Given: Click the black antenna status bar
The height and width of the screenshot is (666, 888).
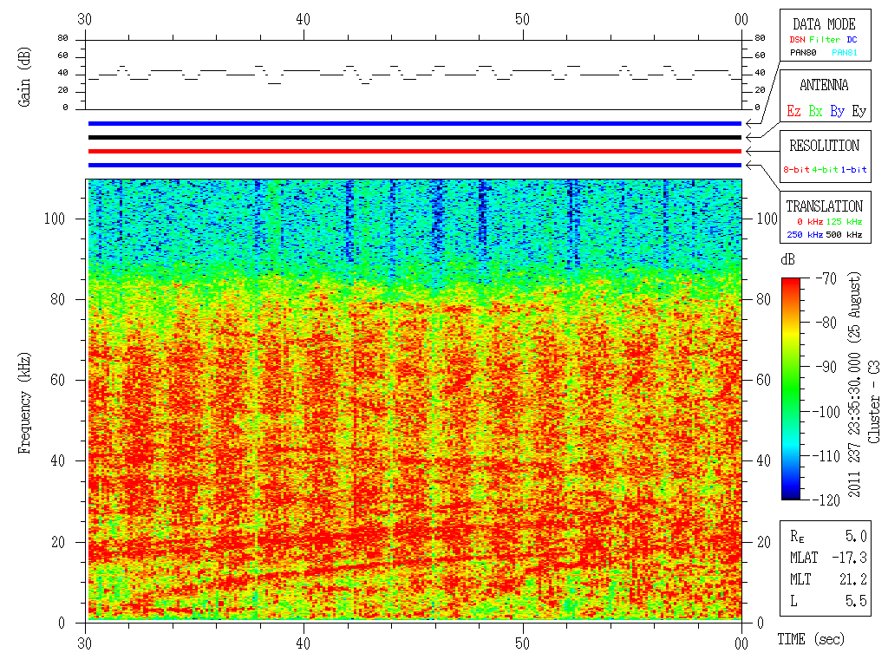Looking at the screenshot, I should click(415, 137).
